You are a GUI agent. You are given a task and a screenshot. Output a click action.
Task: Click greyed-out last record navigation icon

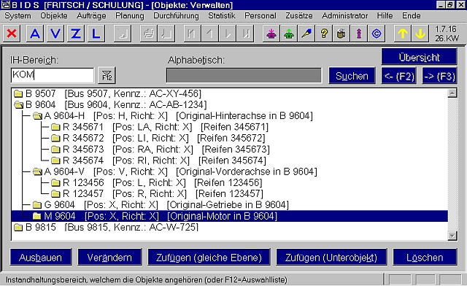(x=245, y=34)
